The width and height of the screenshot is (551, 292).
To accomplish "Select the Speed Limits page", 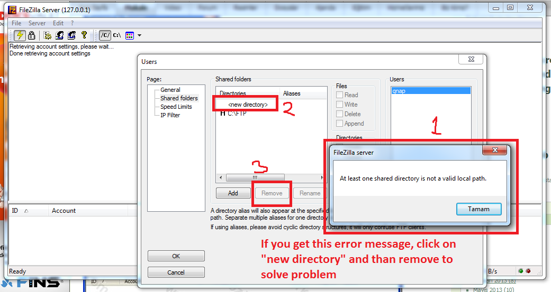I will coord(176,107).
